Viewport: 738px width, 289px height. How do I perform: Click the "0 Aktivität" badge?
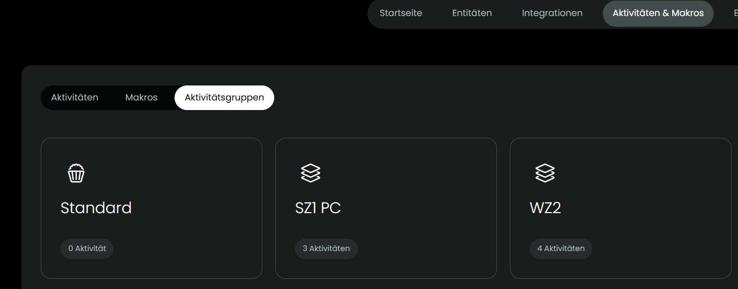87,248
